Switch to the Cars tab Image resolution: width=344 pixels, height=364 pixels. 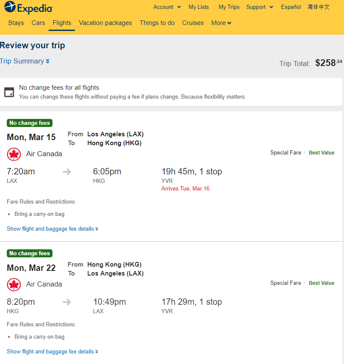39,23
